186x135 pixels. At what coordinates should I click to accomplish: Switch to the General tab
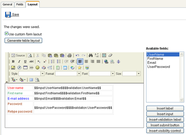[x=7, y=4]
